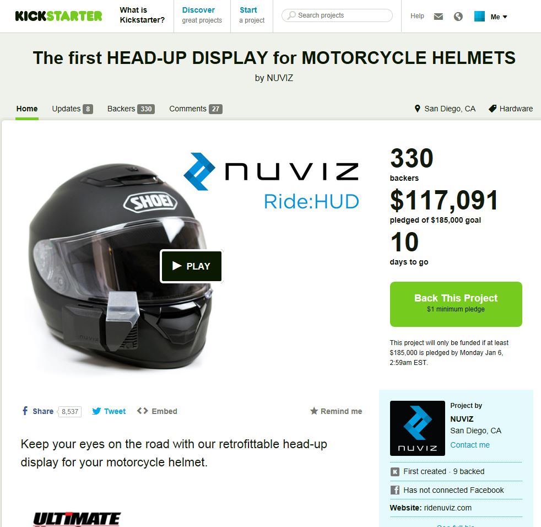
Task: Open the NUVIZ creator avatar
Action: coord(418,428)
